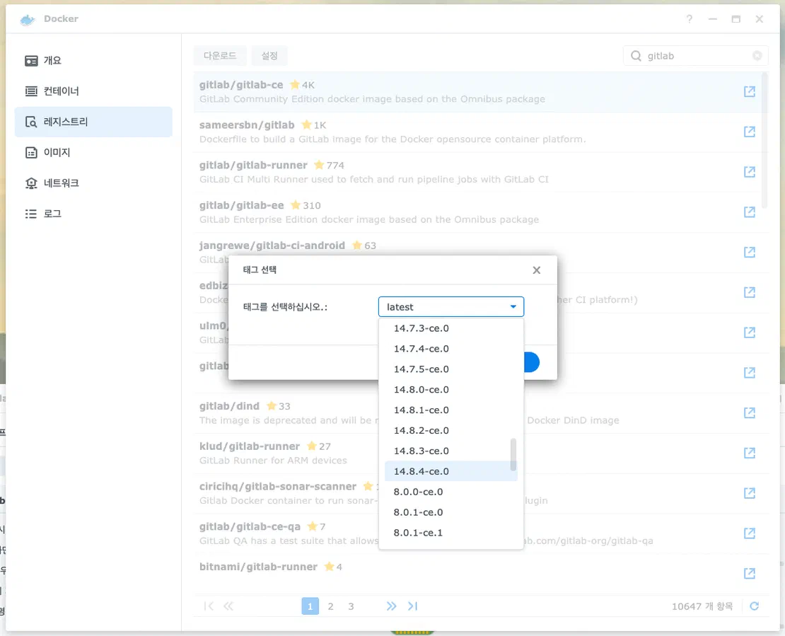The width and height of the screenshot is (785, 636).
Task: Click the Docker whale logo
Action: [x=28, y=20]
